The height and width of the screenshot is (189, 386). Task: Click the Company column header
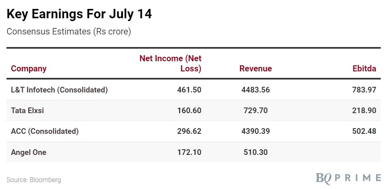(x=29, y=69)
